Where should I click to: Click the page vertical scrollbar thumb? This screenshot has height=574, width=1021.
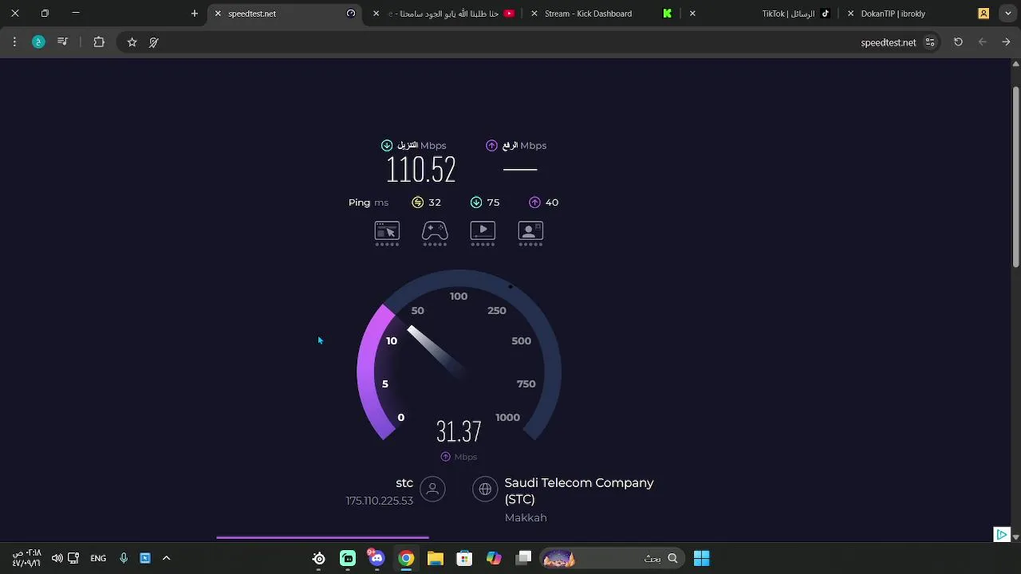tap(1015, 175)
